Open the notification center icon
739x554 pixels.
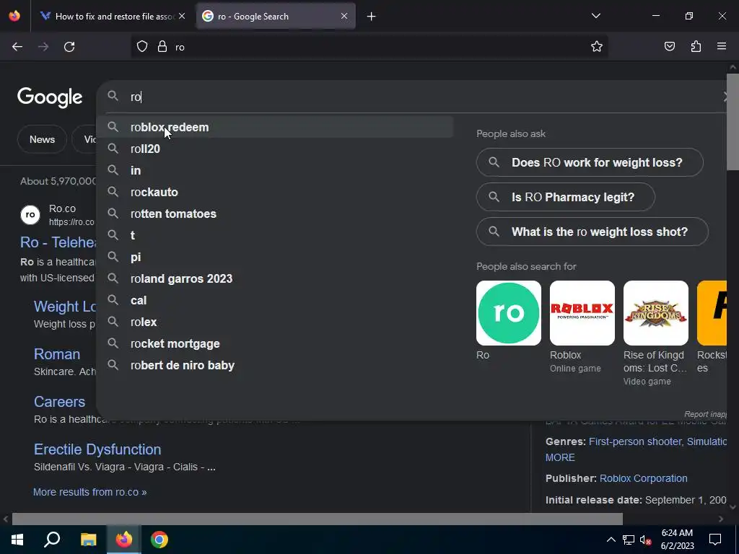coord(715,540)
